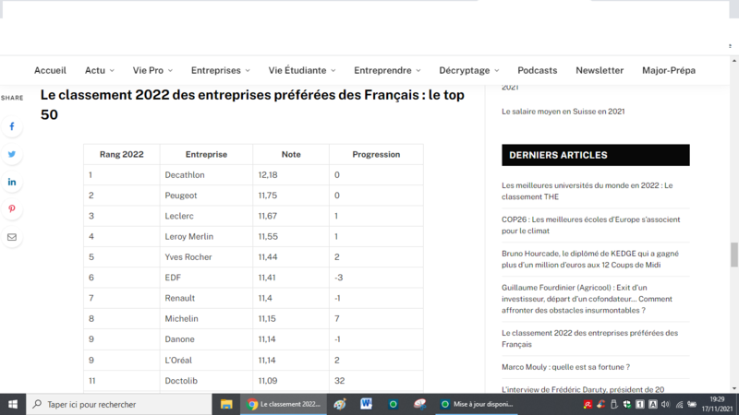Select the Decathlon table cell
Viewport: 739px width, 415px height.
(x=206, y=175)
